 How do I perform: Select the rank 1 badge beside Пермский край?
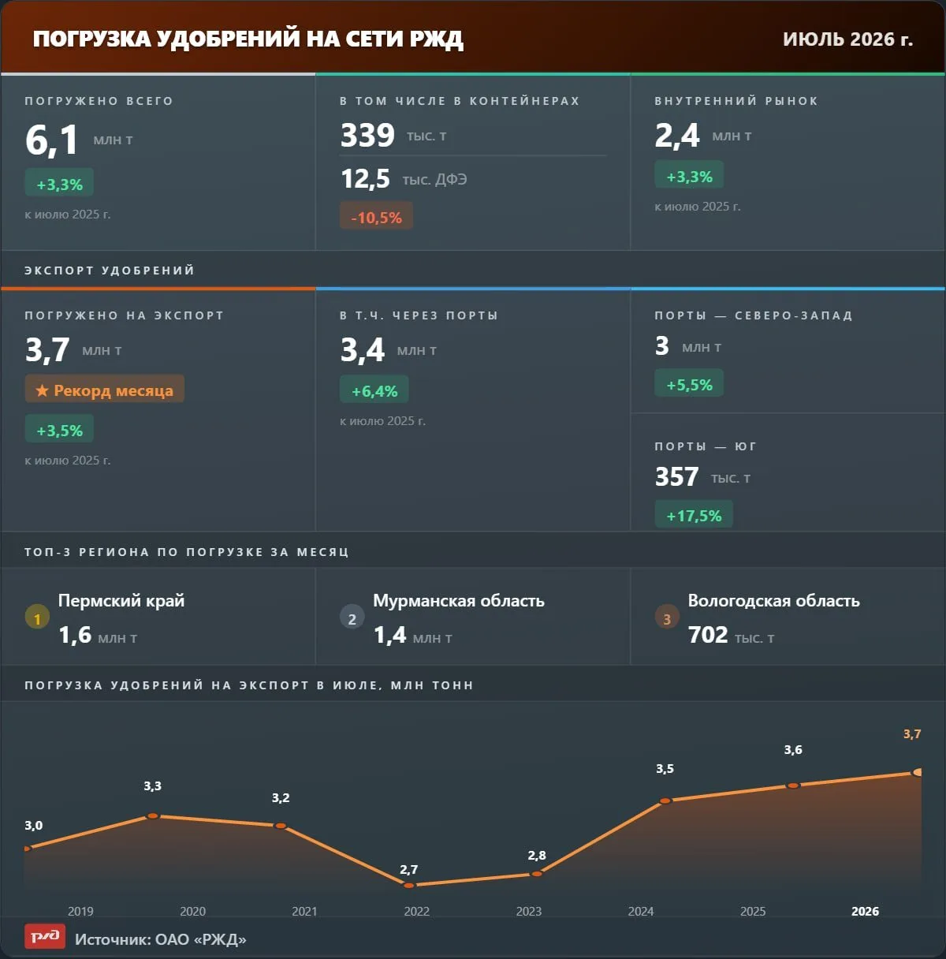37,618
